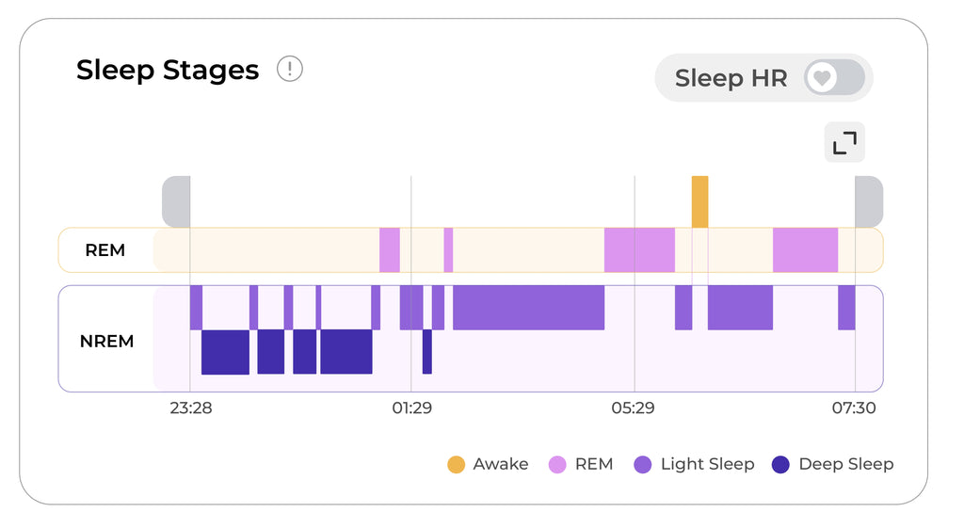Expand the sleep chart to fullscreen
Screen dimensions: 964x528
click(x=844, y=142)
